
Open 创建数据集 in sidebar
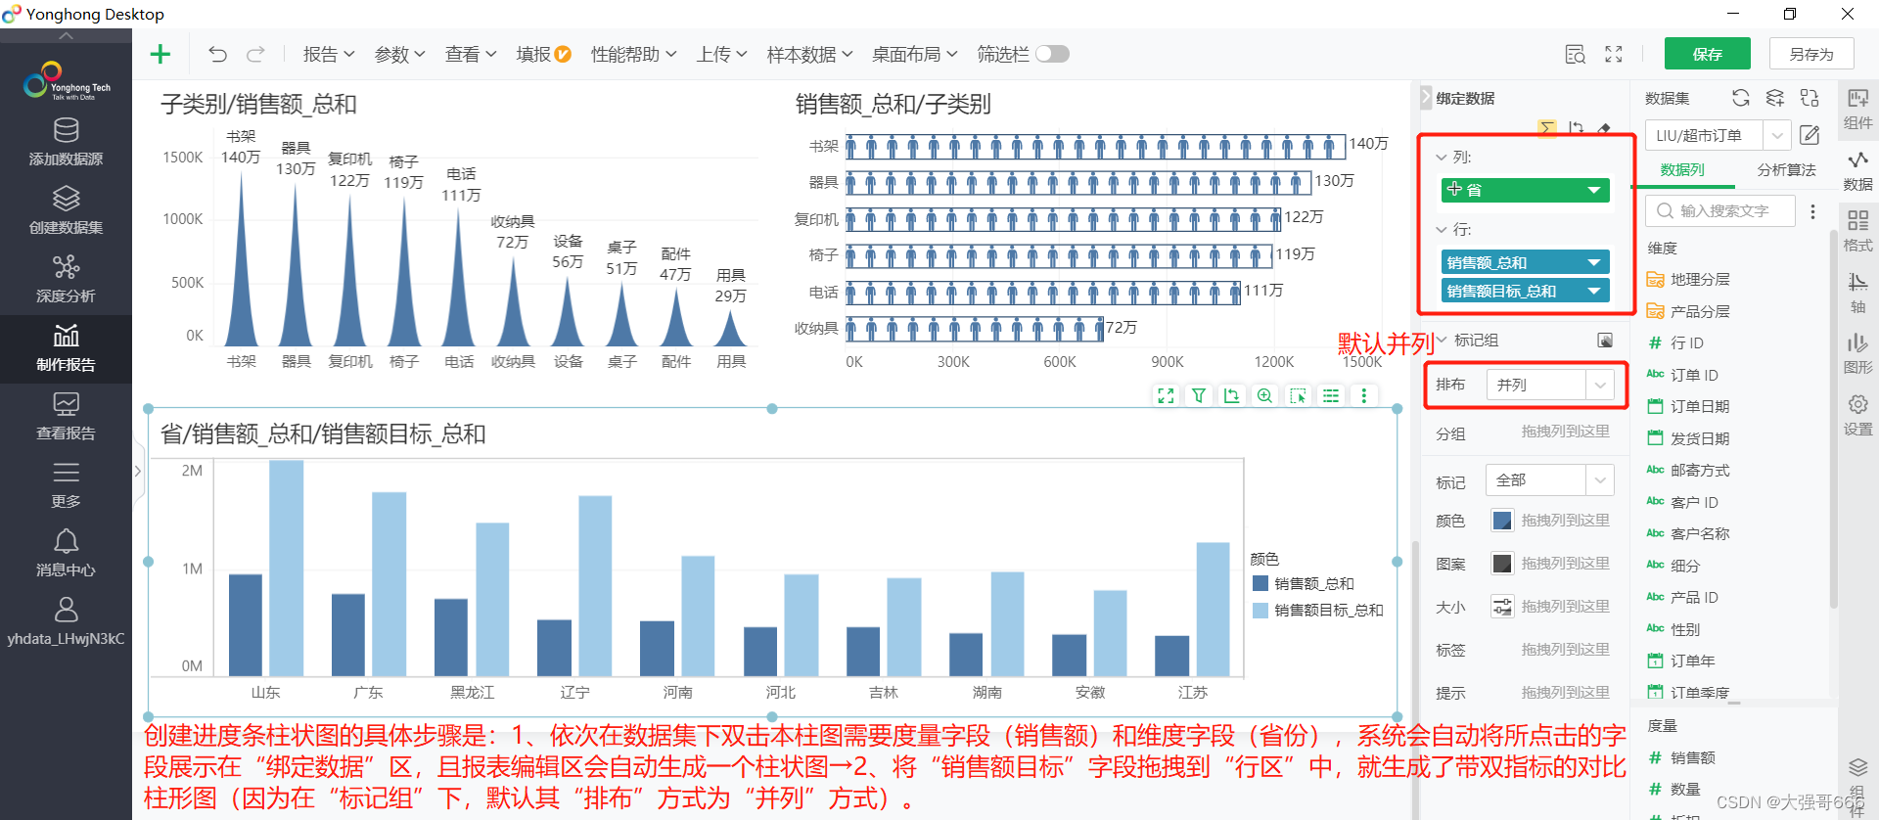pyautogui.click(x=66, y=211)
